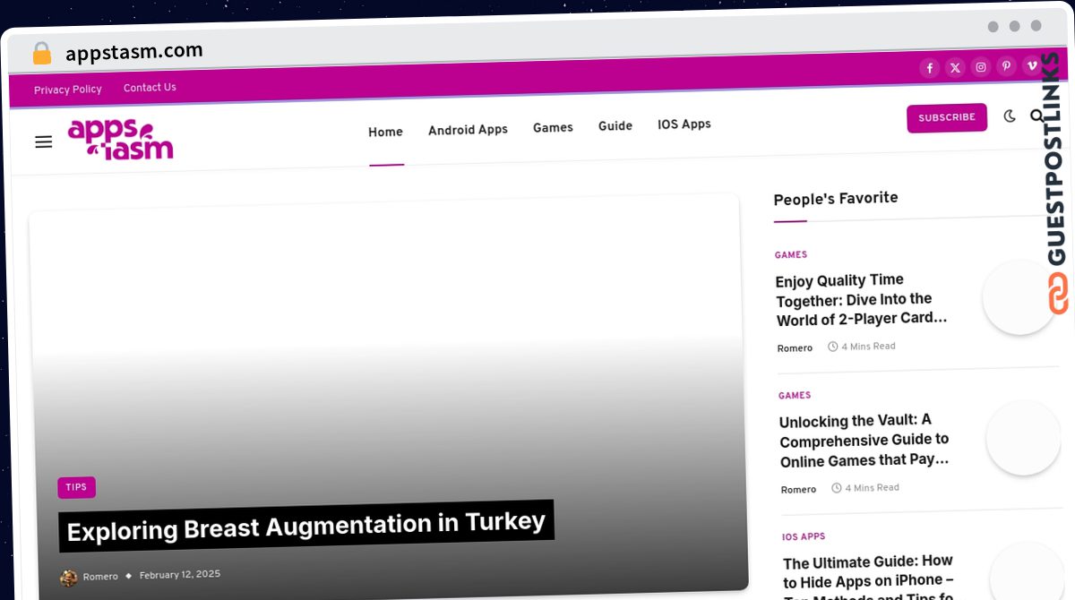Screen dimensions: 1075x600
Task: Click thumbnail of 2-Player Card article
Action: [1019, 297]
